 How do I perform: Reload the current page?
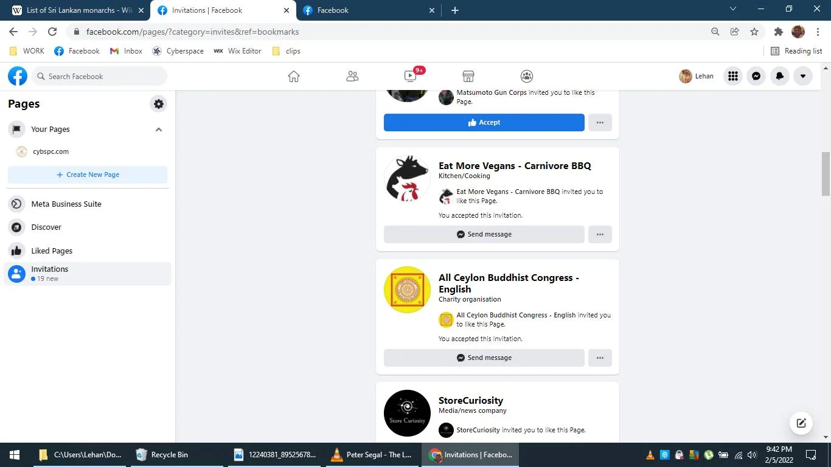coord(52,32)
